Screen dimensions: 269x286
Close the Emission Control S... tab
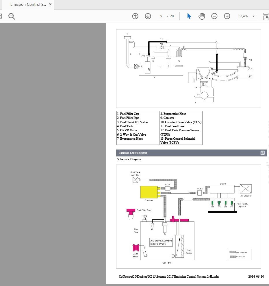pyautogui.click(x=51, y=4)
